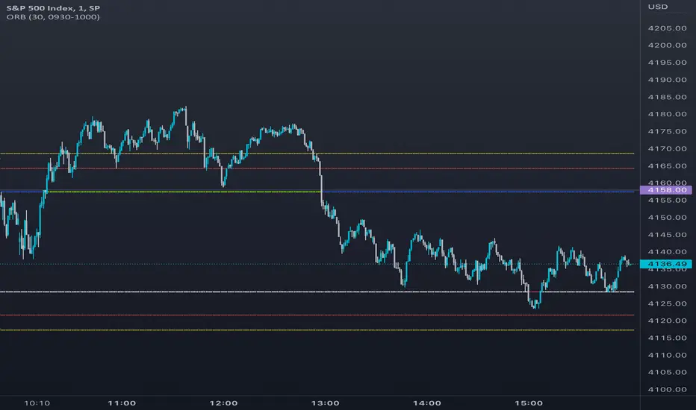Click the purple 4158.00 price tag
This screenshot has height=410, width=696.
coord(667,191)
